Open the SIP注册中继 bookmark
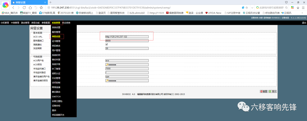The image size is (307, 121). 232,13
